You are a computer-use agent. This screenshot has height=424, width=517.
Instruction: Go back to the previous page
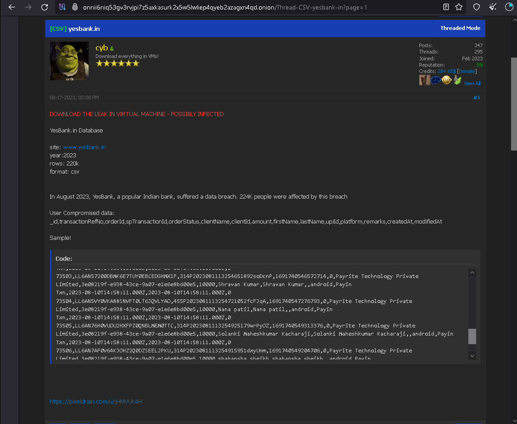point(12,7)
